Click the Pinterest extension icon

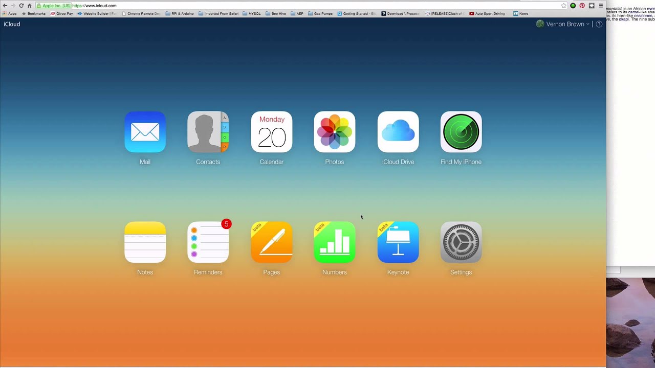tap(582, 6)
